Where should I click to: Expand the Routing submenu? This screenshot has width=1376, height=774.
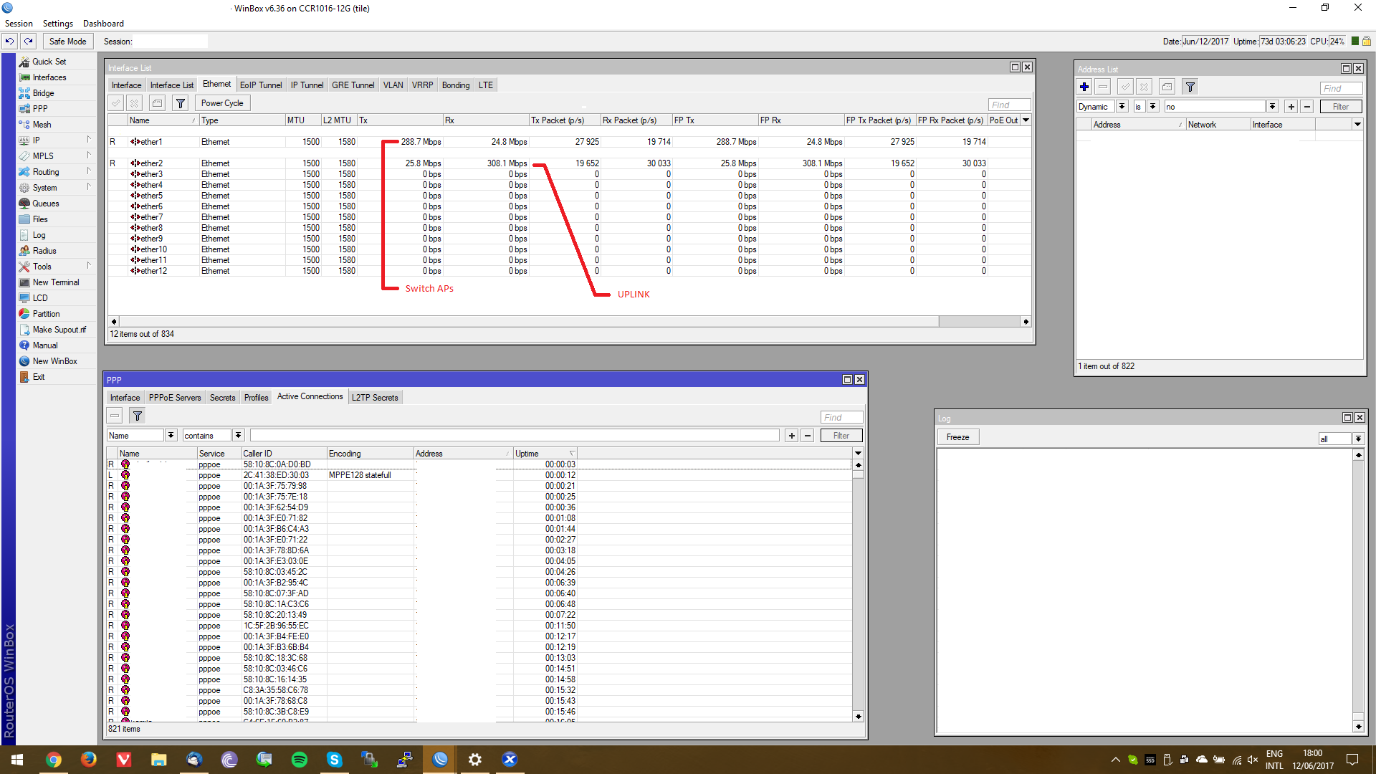pyautogui.click(x=56, y=172)
